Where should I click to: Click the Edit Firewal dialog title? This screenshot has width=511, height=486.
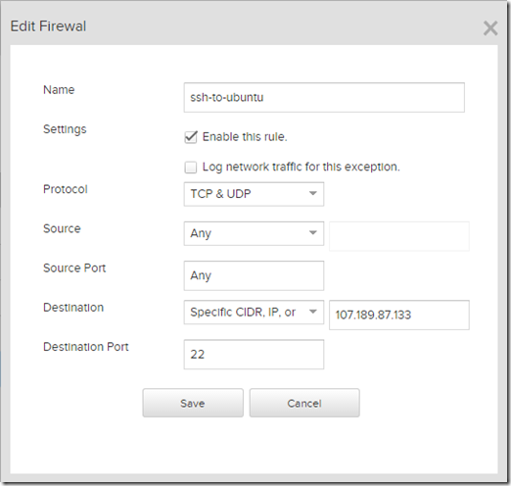coord(48,26)
